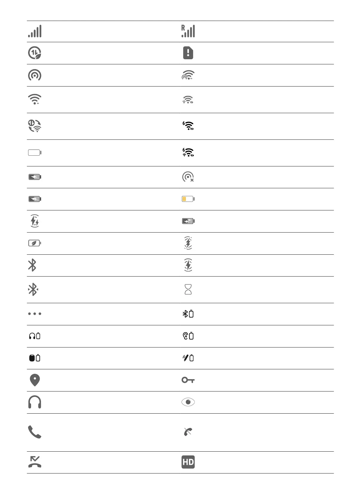Viewport: 356px width, 504px height.
Task: Click the crossed-out phone handset icon
Action: coord(188,432)
